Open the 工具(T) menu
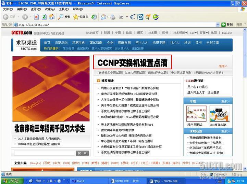Image resolution: width=247 pixels, height=184 pixels. [64, 9]
